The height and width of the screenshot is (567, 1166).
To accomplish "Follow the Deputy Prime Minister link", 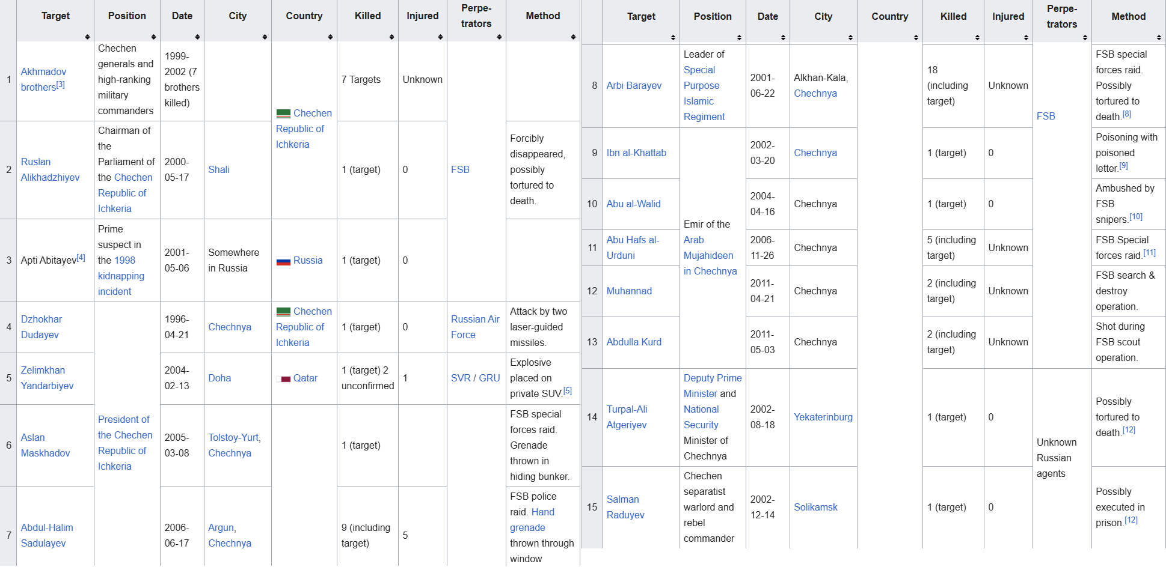I will (713, 386).
